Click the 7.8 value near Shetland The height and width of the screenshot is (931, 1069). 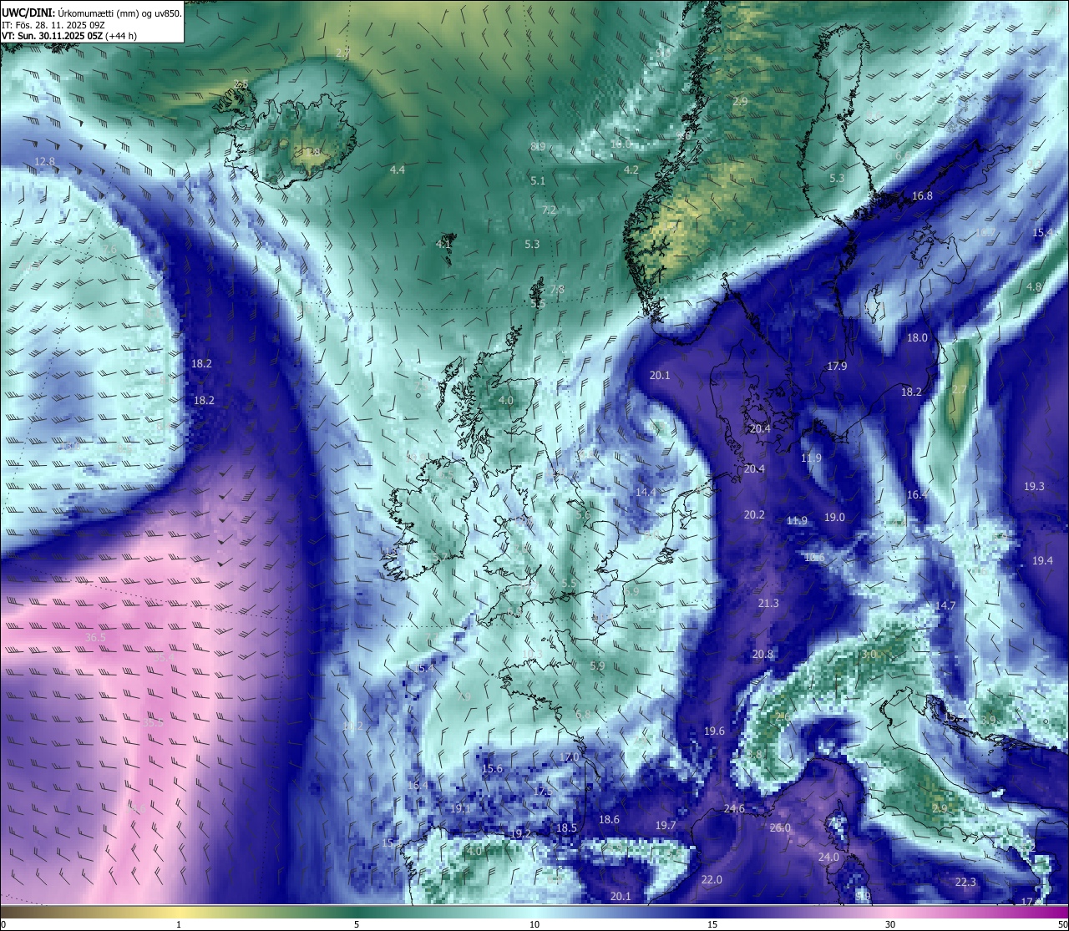[x=557, y=289]
